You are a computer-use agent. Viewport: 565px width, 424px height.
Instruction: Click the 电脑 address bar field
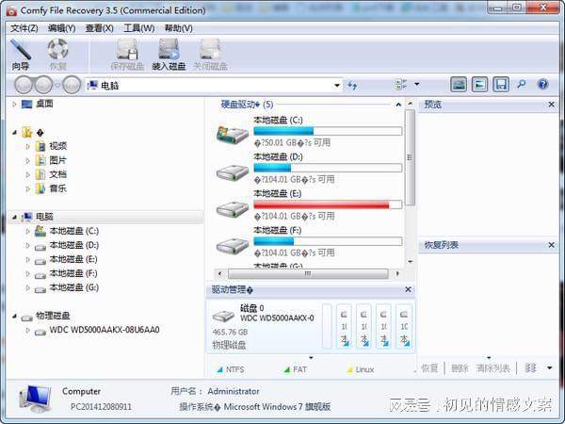pos(214,86)
